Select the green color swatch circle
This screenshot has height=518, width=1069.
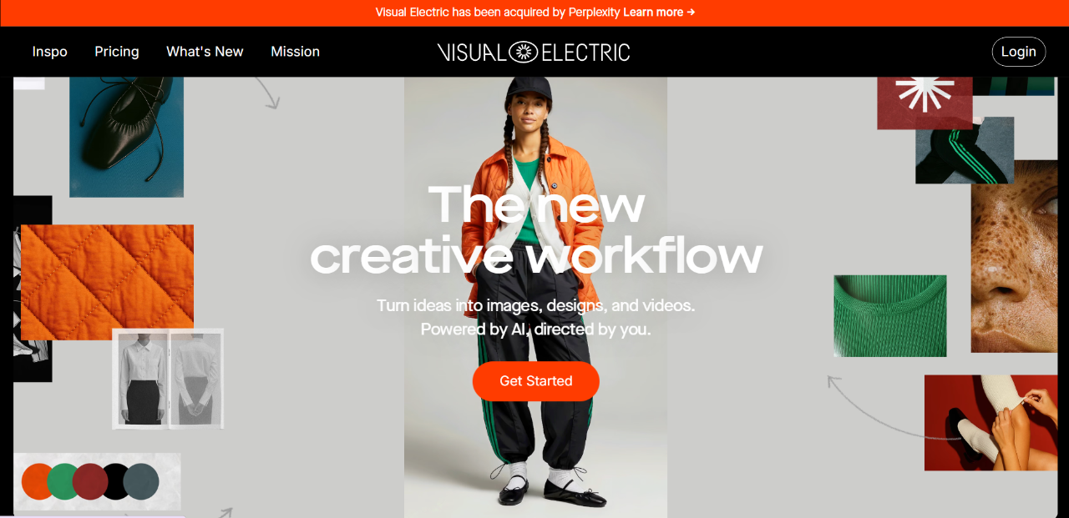click(63, 481)
